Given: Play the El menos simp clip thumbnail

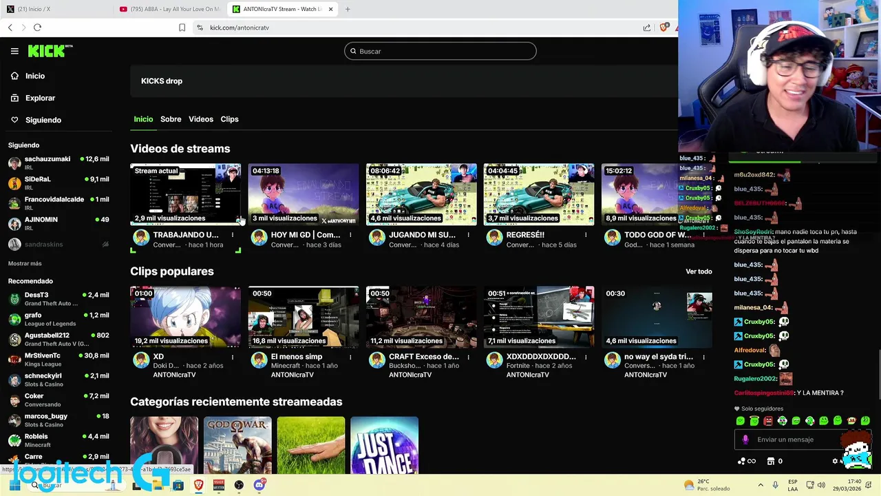Looking at the screenshot, I should pos(304,317).
